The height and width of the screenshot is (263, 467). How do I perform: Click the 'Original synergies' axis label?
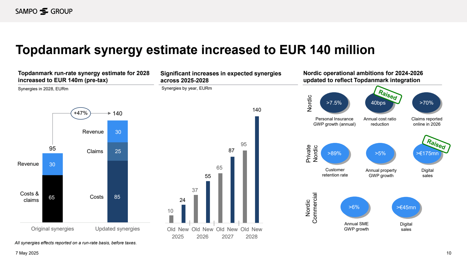tap(53, 229)
